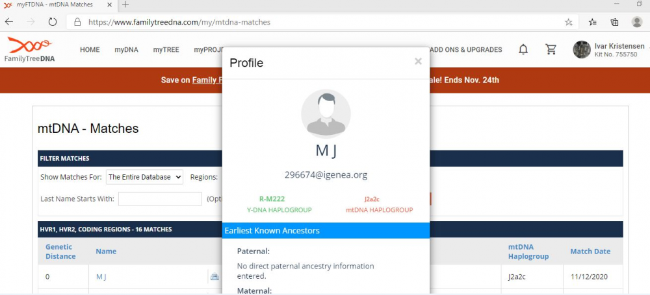Screen dimensions: 650x295
Task: Add page to favorites with the star icon
Action: click(569, 22)
